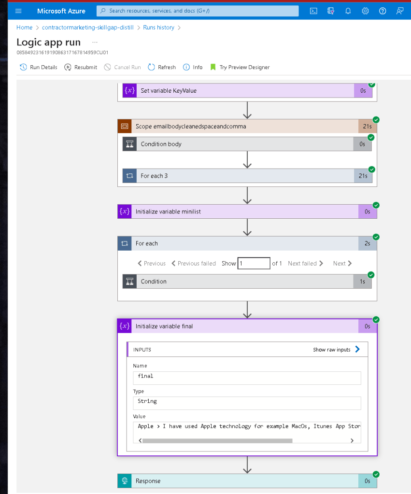Expand the Set variable KeyValue step

247,90
